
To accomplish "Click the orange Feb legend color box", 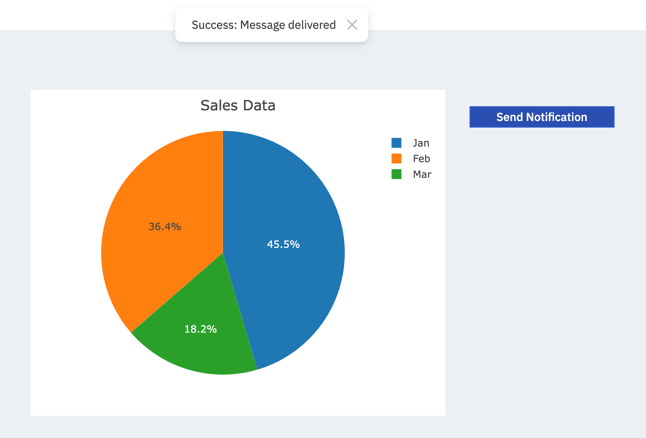I will pyautogui.click(x=396, y=158).
